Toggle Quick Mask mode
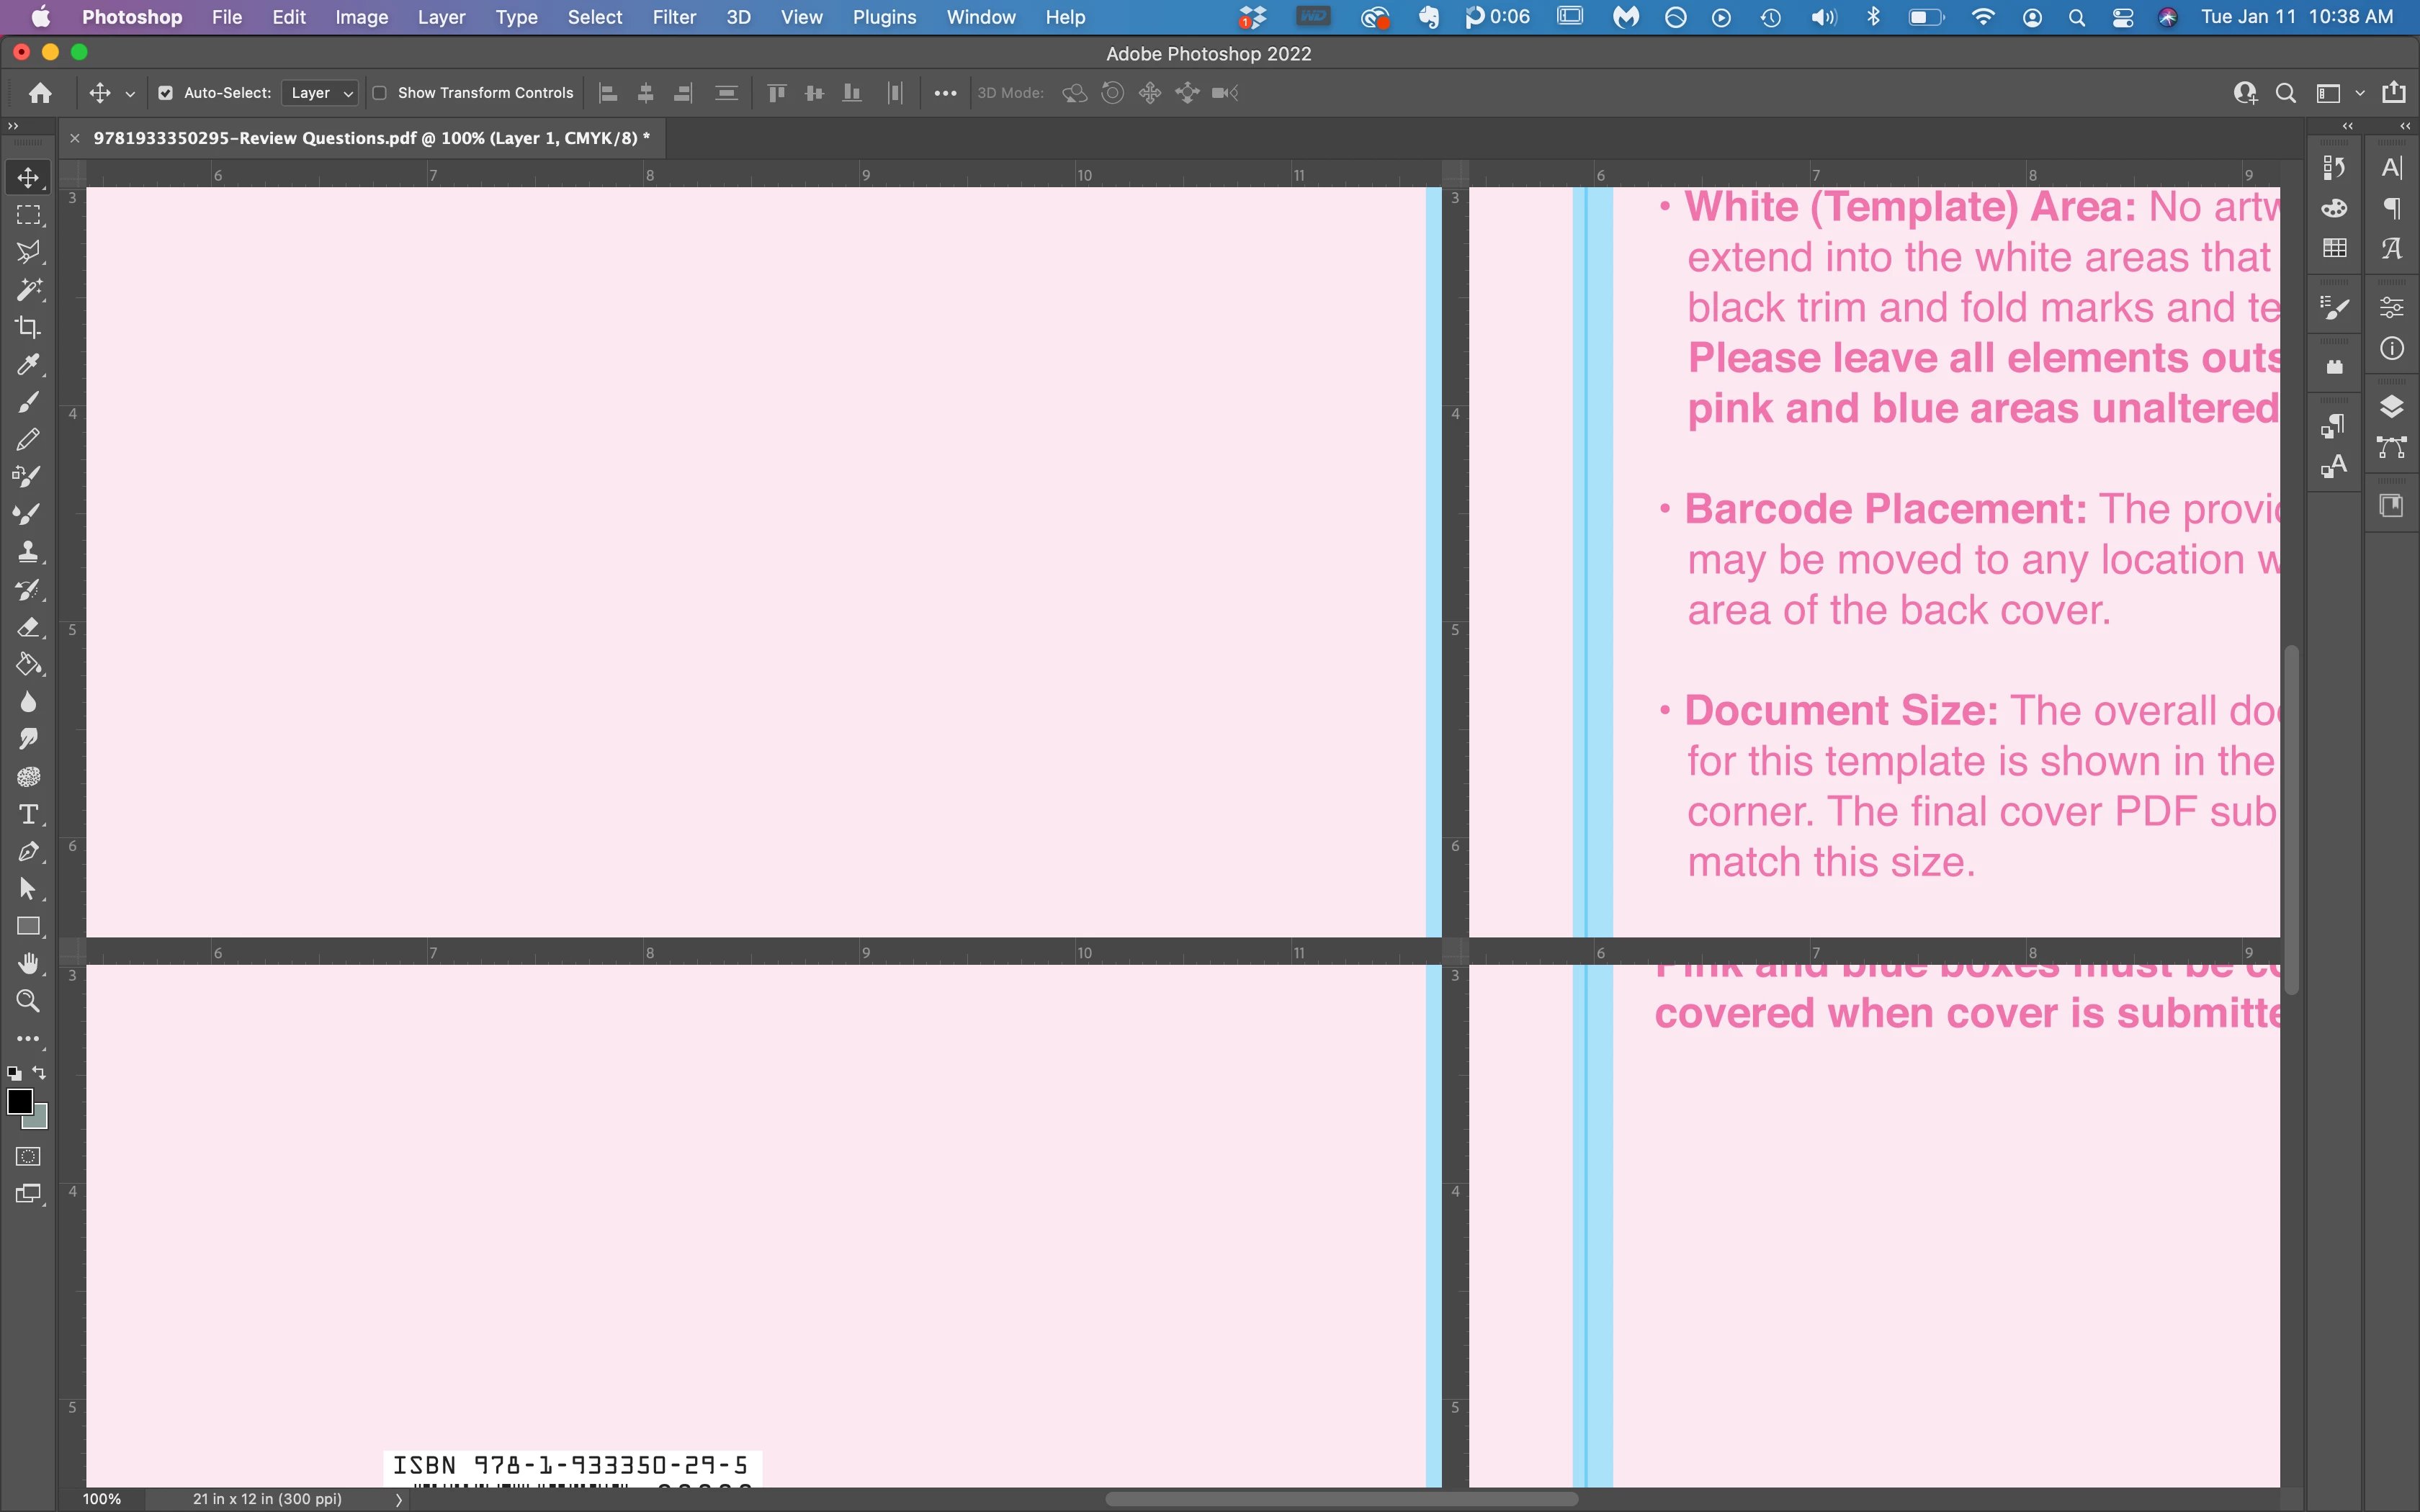 coord(28,1156)
